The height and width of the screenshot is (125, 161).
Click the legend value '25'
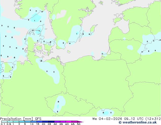pos(49,124)
